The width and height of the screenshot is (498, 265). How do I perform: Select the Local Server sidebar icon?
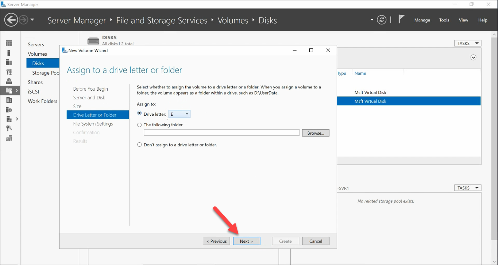[9, 53]
